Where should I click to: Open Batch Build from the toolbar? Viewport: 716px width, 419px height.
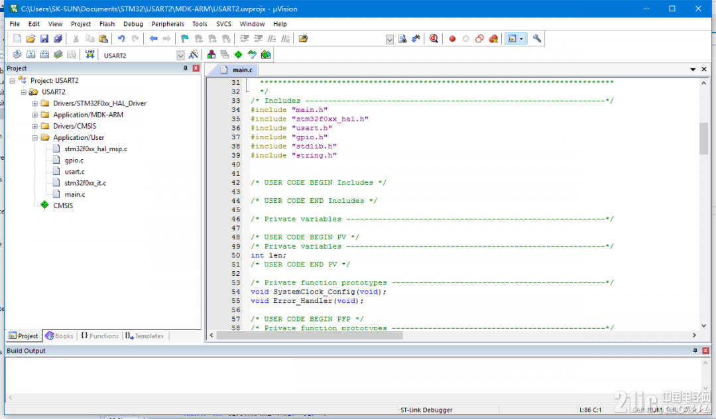pos(58,55)
